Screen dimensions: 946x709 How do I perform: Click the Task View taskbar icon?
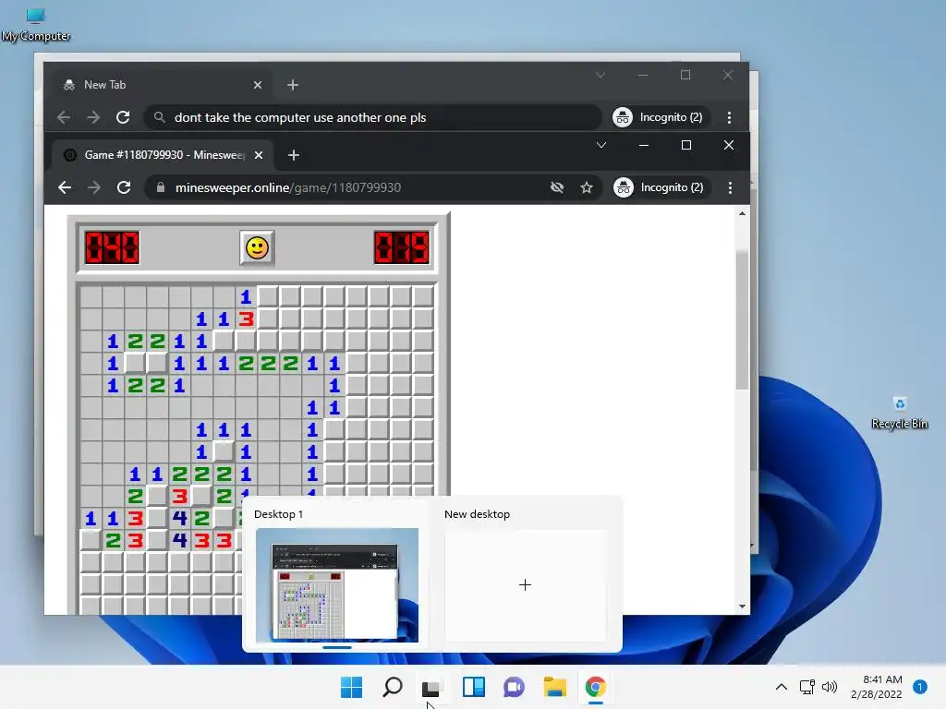point(432,687)
